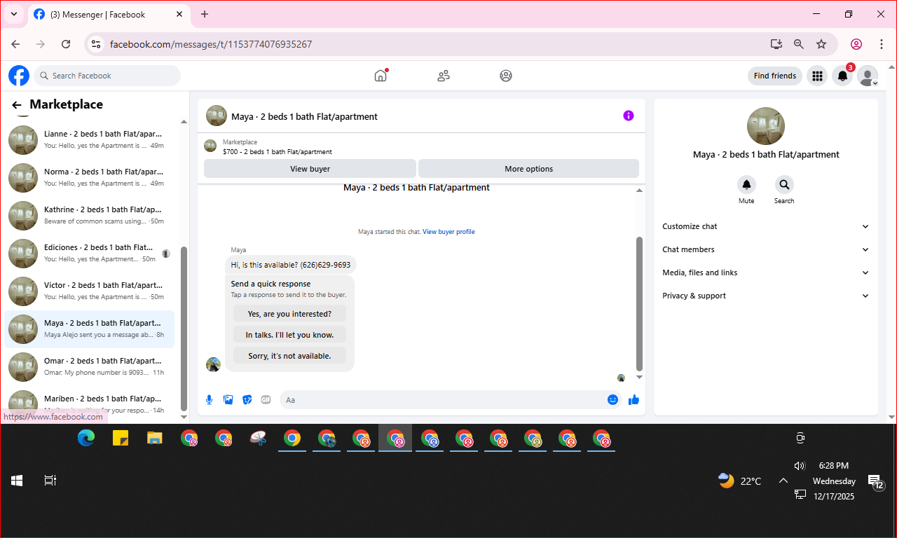
Task: Open the Windows Start menu
Action: coord(17,481)
